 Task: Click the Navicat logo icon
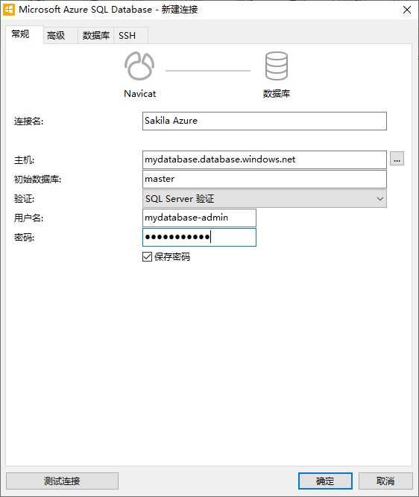(139, 66)
